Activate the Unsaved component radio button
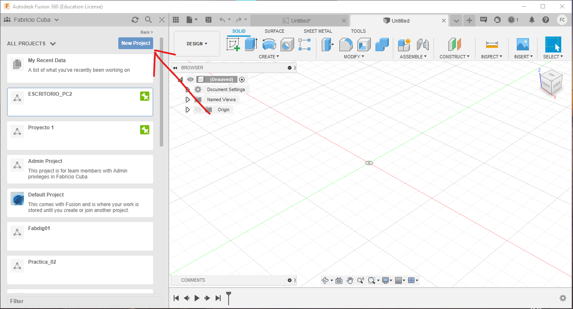Viewport: 573px width, 309px height. click(242, 79)
